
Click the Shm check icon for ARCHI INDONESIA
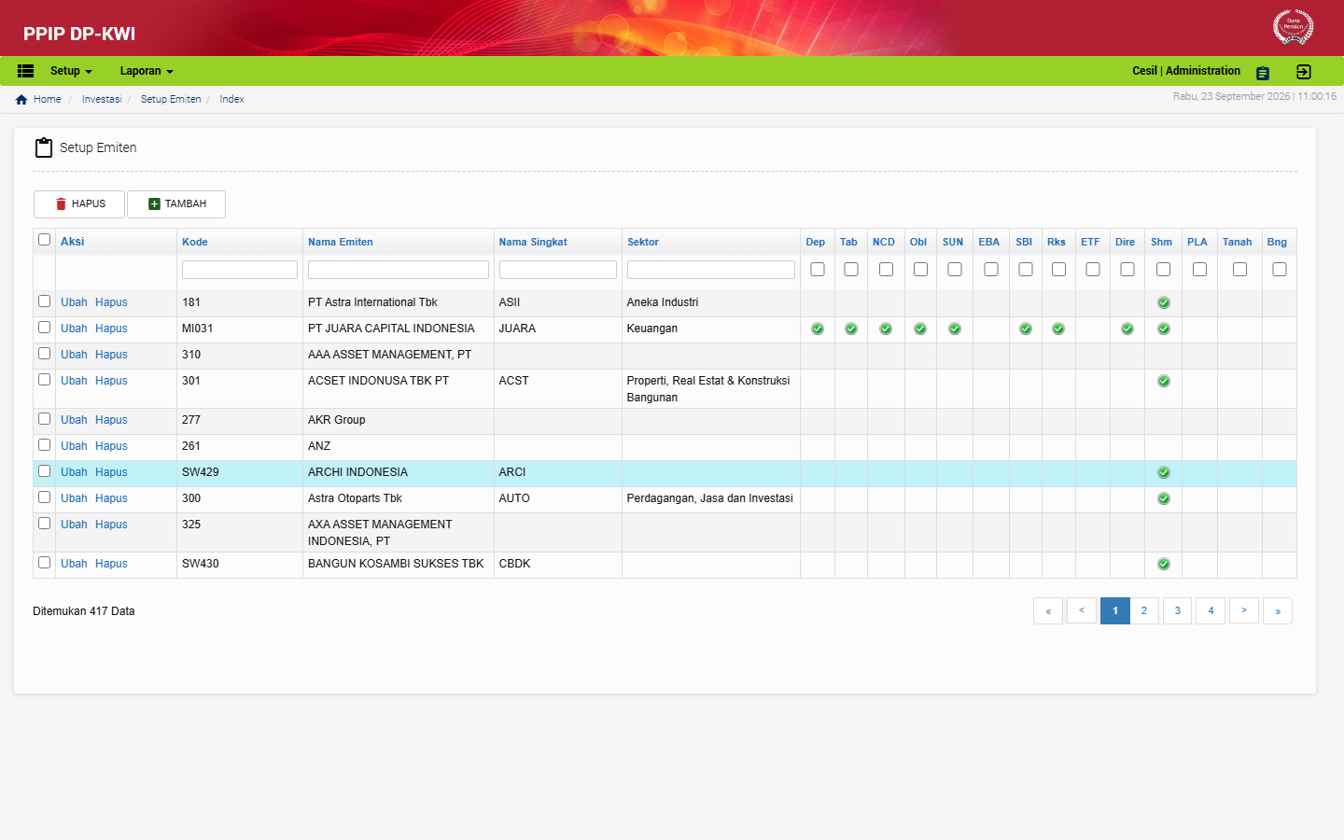(1164, 472)
